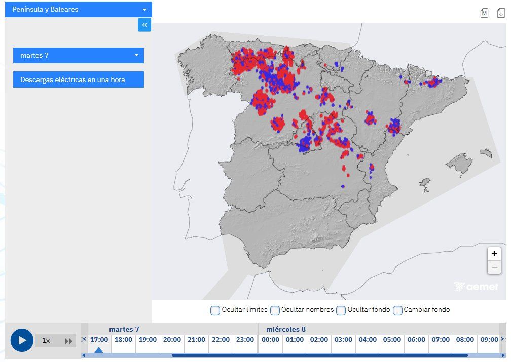This screenshot has height=362, width=511.
Task: Click the fast-forward double arrow icon
Action: tap(68, 341)
